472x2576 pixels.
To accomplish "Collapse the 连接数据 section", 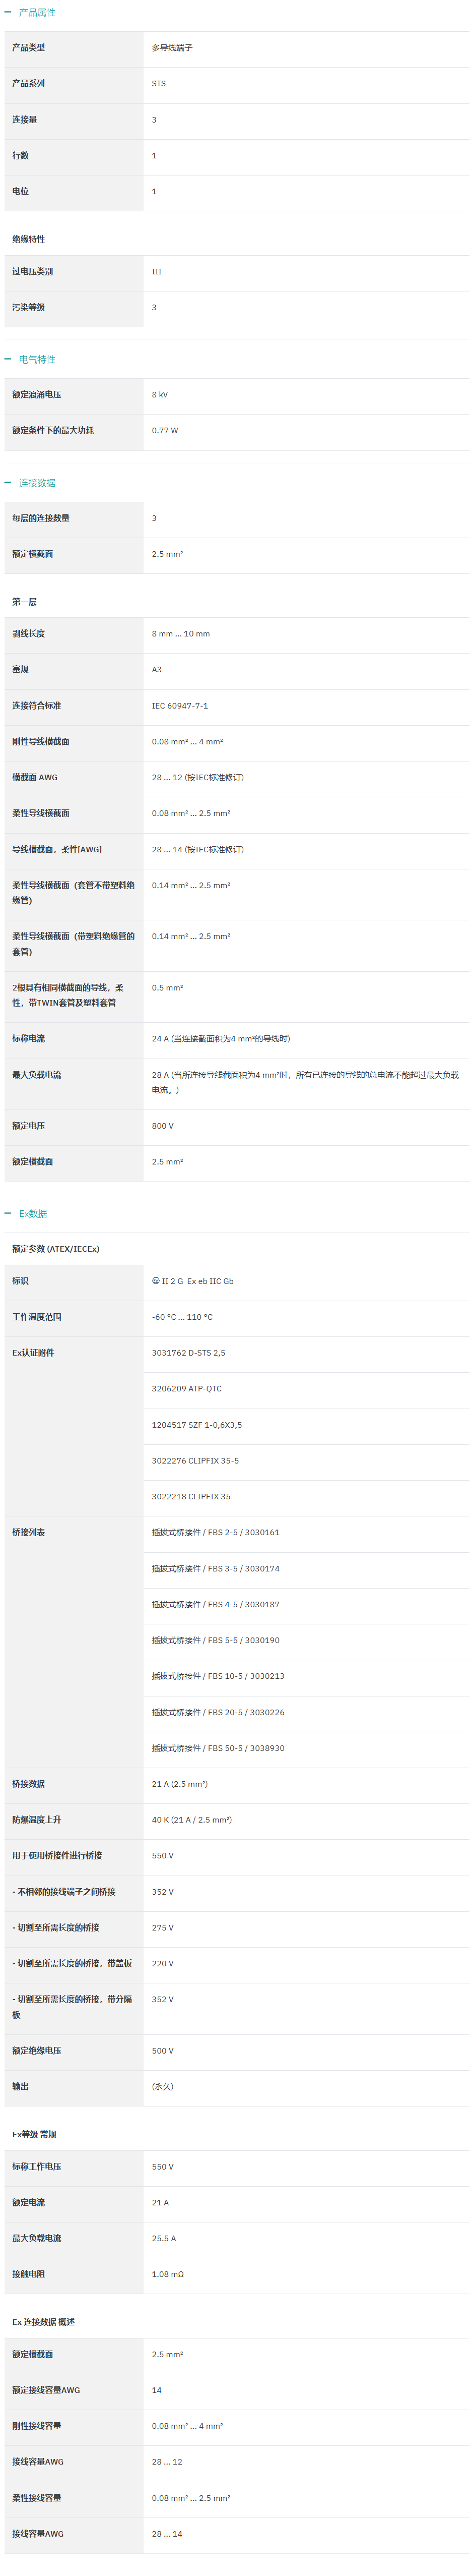I will coord(8,483).
